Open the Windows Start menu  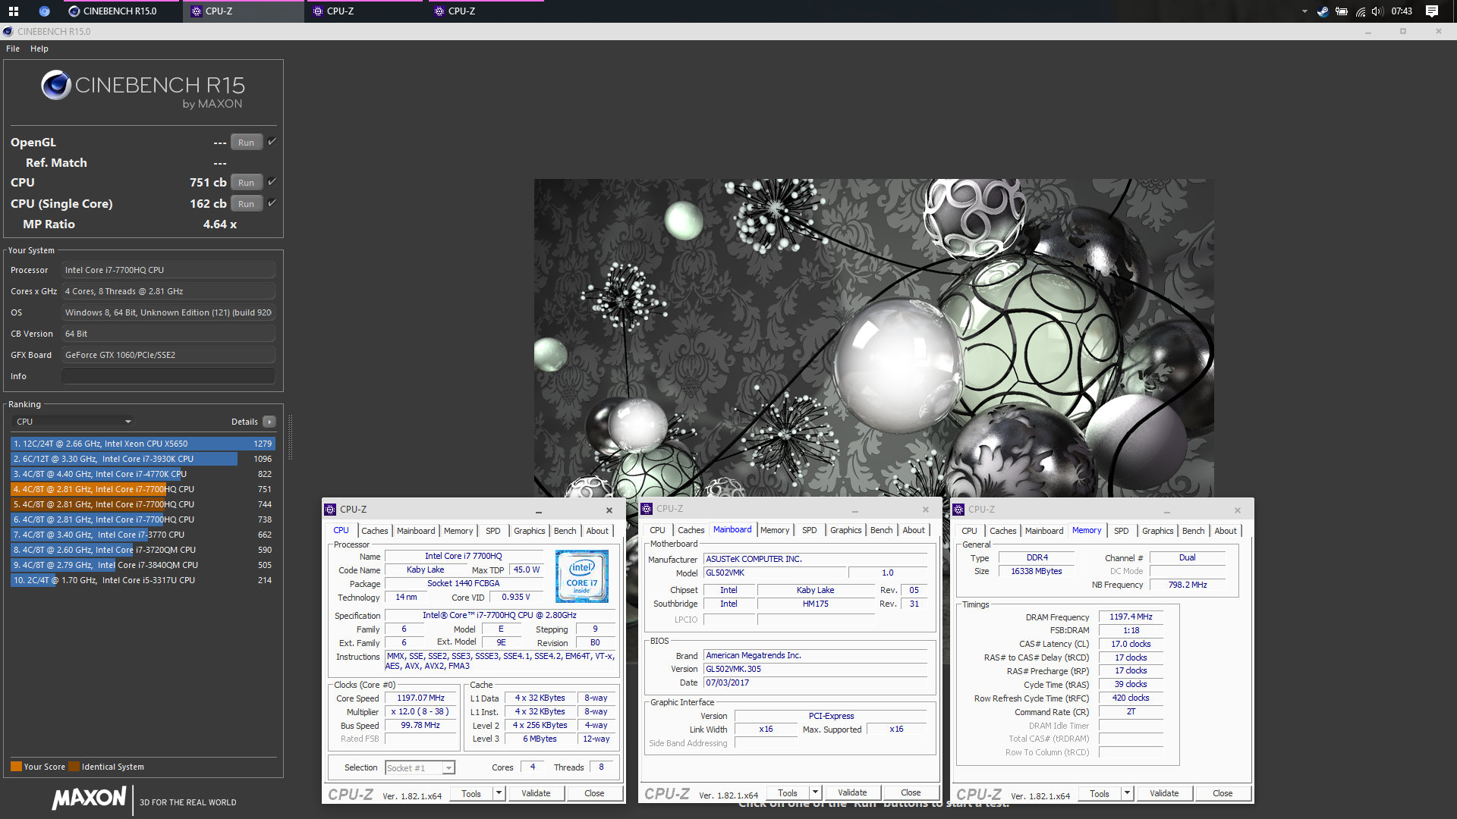[x=13, y=11]
